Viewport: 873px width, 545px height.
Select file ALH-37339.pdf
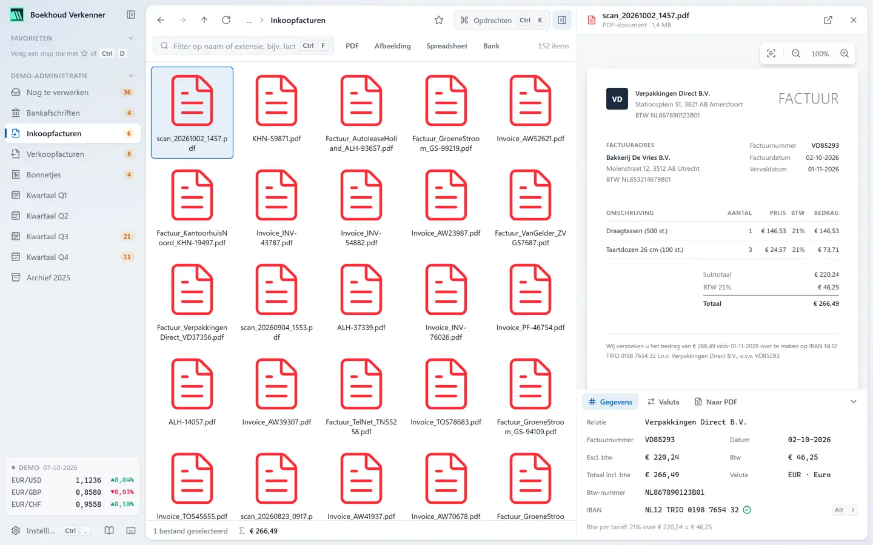click(361, 301)
